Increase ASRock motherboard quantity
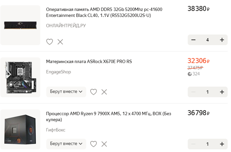The height and width of the screenshot is (152, 231). 222,92
